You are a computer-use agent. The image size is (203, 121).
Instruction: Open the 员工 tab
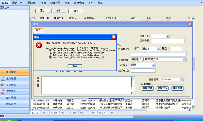100,3
